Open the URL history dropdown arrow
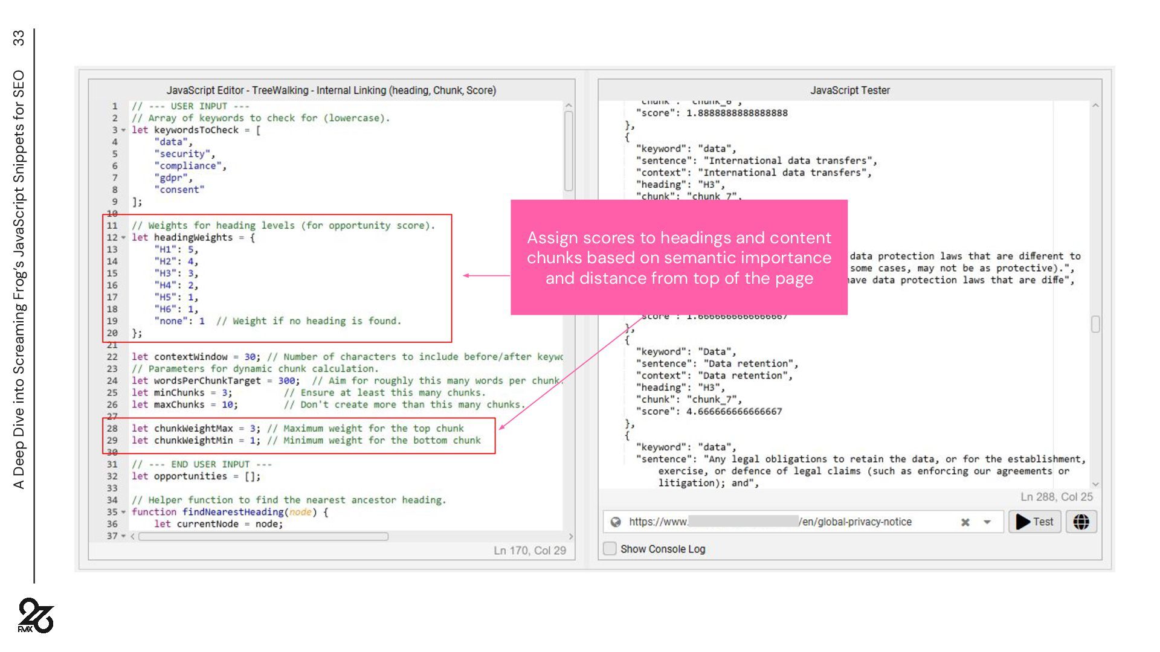 (987, 522)
